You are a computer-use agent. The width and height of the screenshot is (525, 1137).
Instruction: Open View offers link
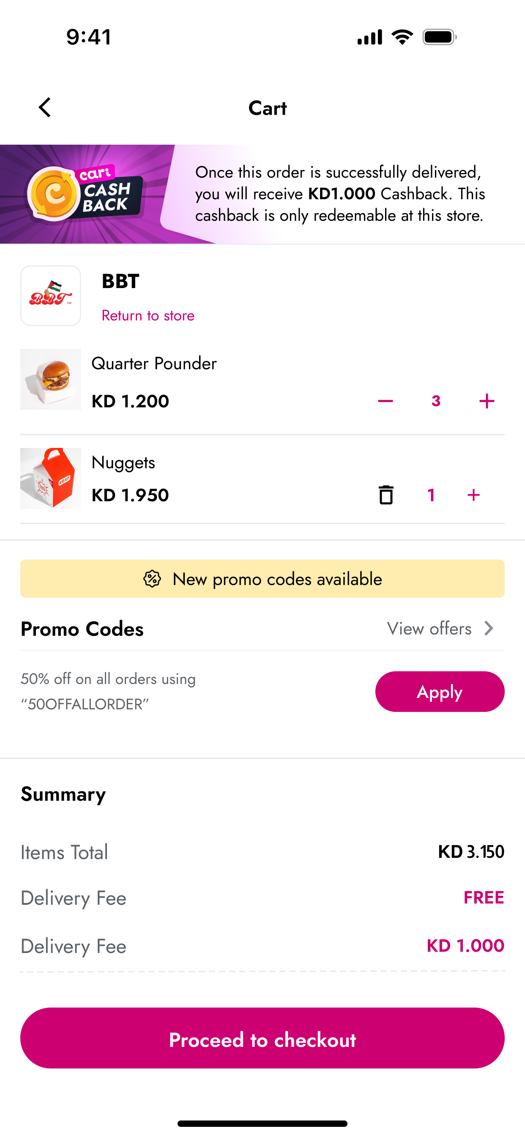429,628
